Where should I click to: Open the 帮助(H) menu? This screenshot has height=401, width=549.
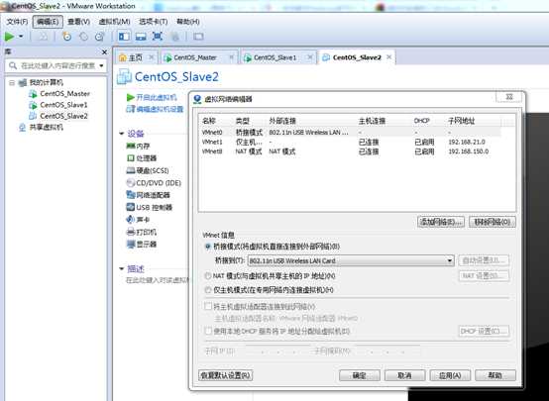[188, 22]
